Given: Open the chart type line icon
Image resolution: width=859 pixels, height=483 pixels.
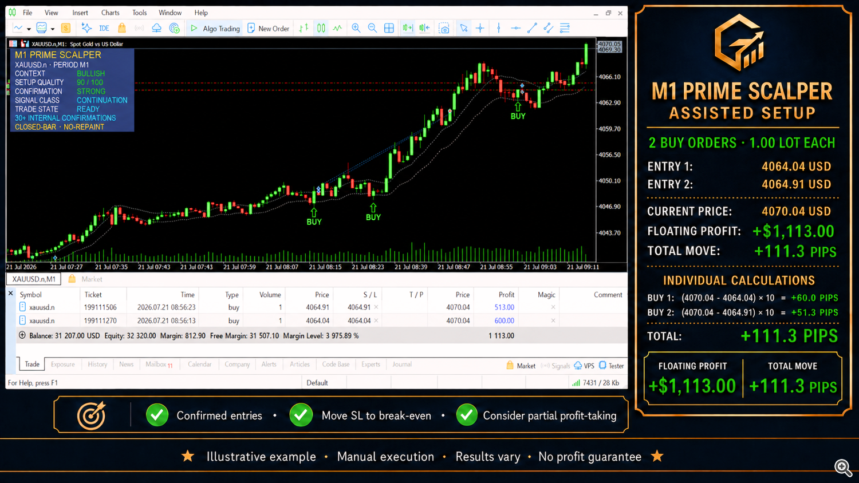Looking at the screenshot, I should pos(18,28).
